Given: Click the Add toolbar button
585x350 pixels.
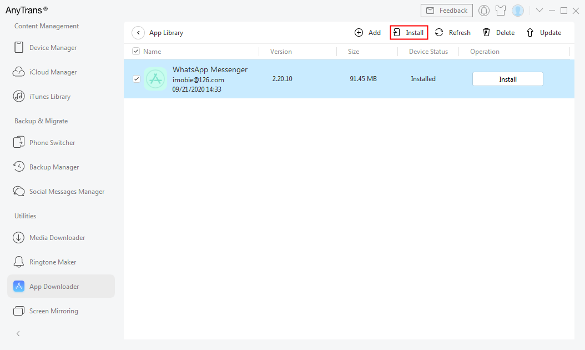Looking at the screenshot, I should 367,33.
